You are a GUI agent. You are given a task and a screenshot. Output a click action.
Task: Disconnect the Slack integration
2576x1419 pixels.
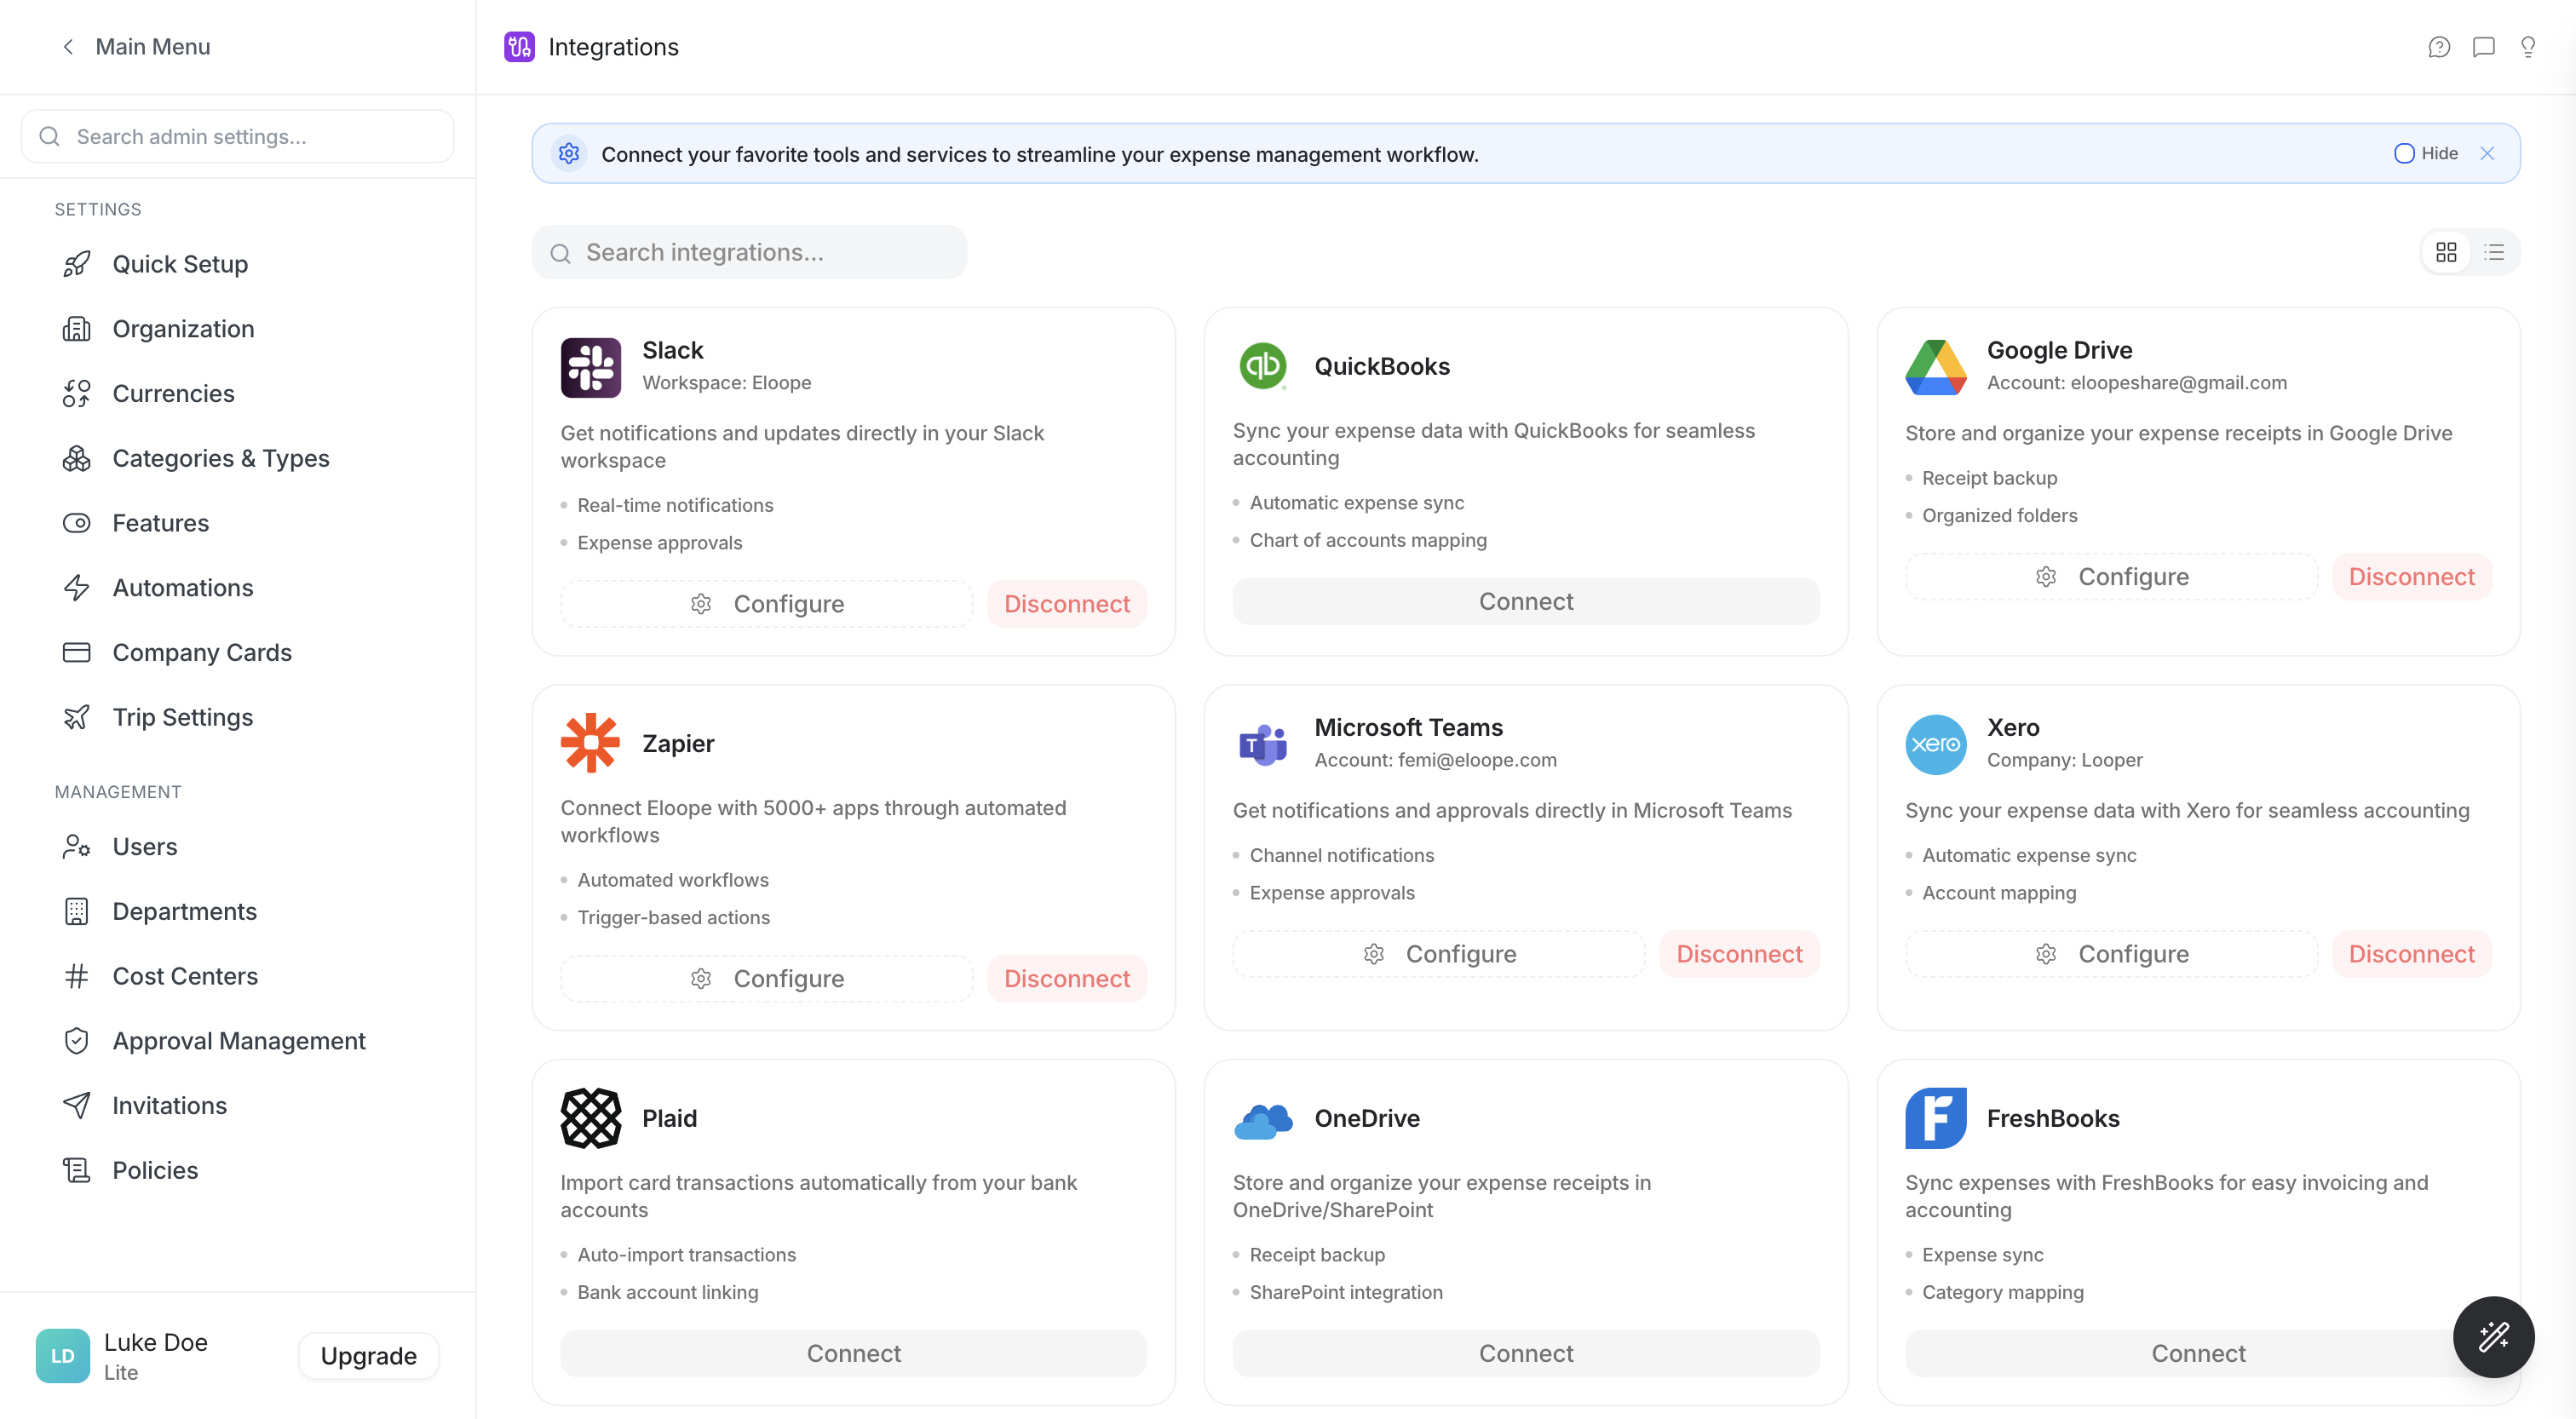click(1066, 604)
